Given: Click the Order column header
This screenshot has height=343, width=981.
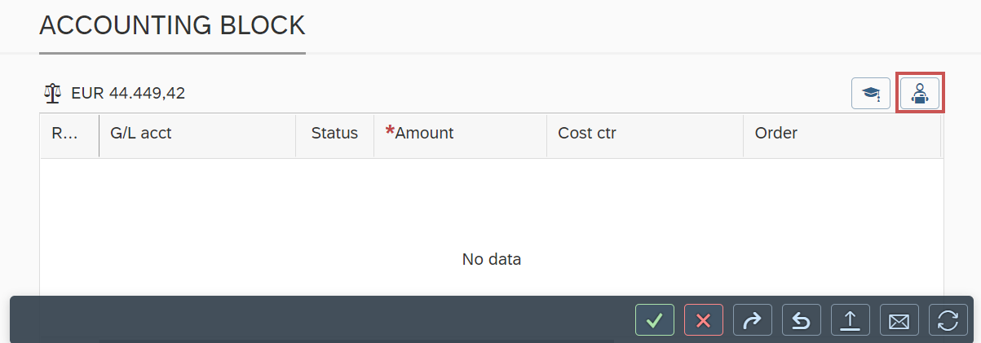Looking at the screenshot, I should pos(776,134).
